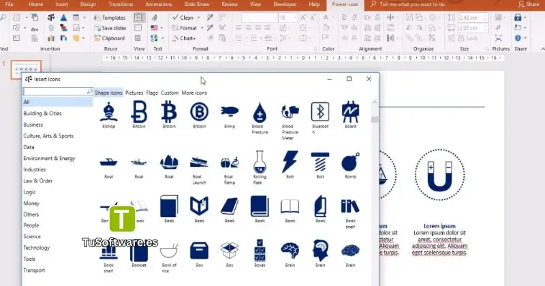Insert the open cardboard Box icon

point(230,251)
